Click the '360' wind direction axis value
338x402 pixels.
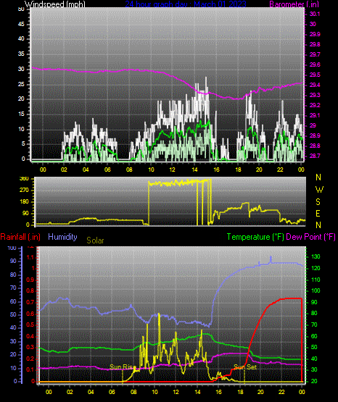coord(24,179)
